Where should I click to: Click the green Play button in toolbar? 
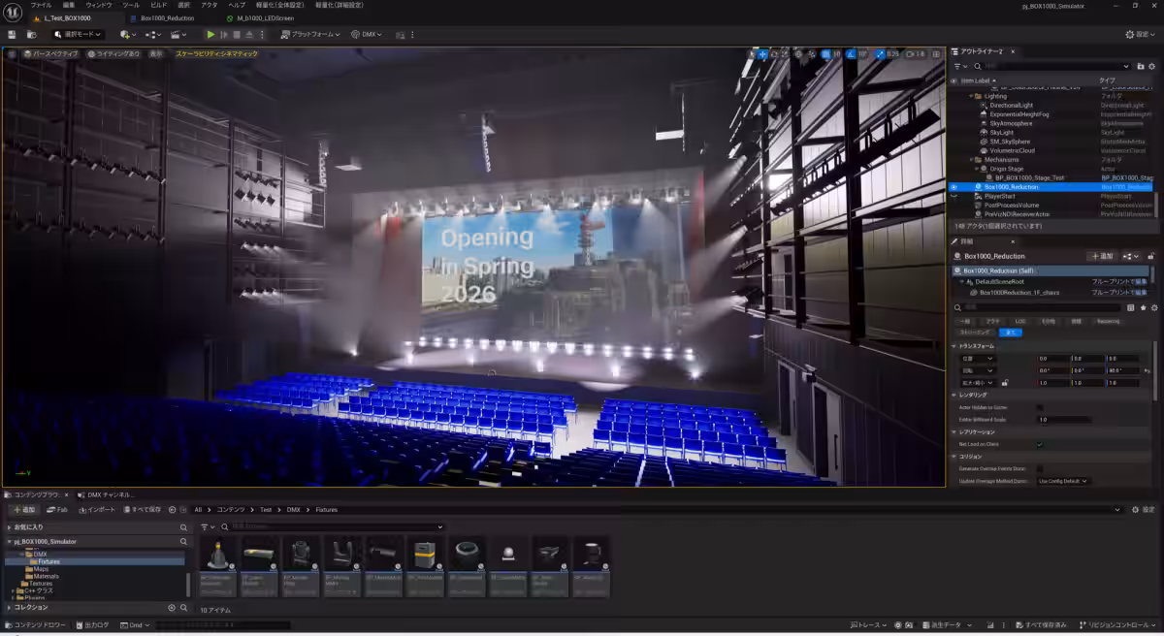[x=210, y=34]
